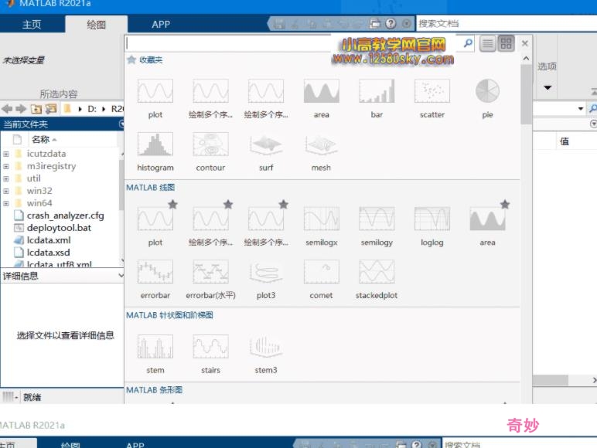This screenshot has height=448, width=597.
Task: Click the MATLAB 条形图 section header
Action: point(154,390)
